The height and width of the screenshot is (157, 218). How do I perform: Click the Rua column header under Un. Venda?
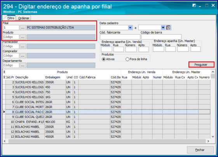tap(126, 77)
